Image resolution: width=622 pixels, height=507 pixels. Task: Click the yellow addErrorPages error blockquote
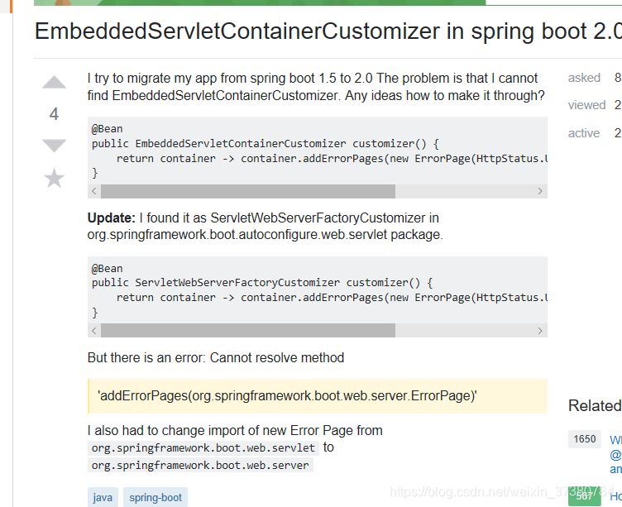coord(318,396)
